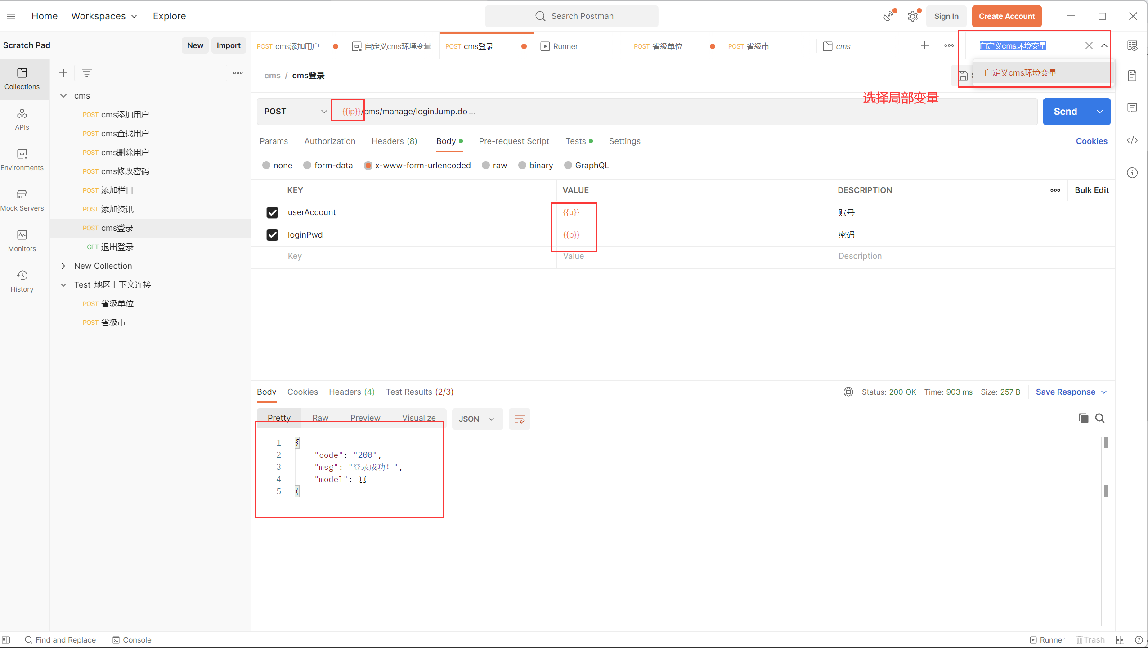Click the blue Send button

pyautogui.click(x=1065, y=112)
